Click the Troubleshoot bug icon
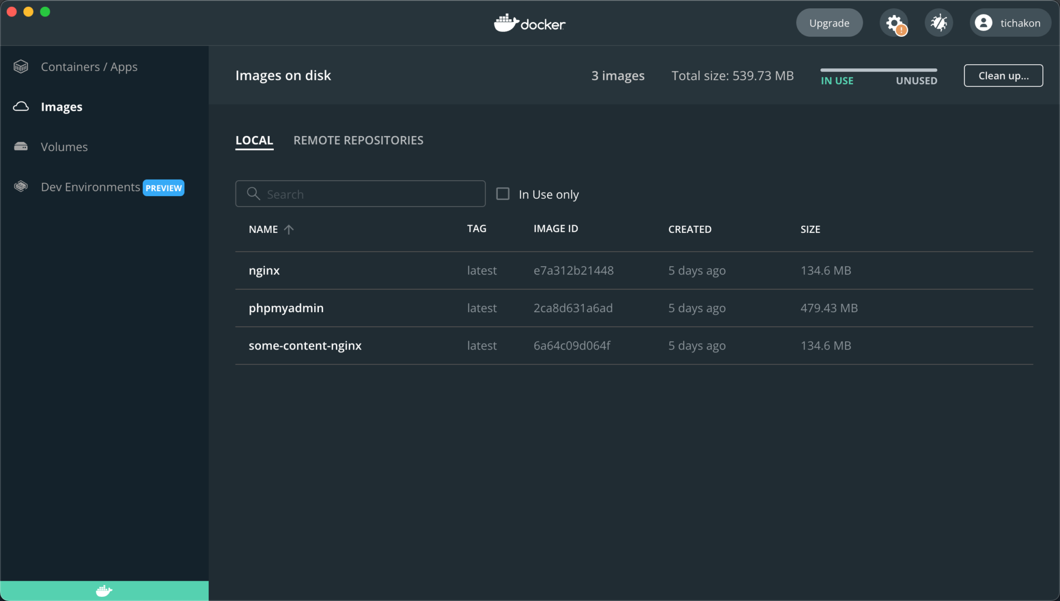The height and width of the screenshot is (601, 1060). (938, 23)
